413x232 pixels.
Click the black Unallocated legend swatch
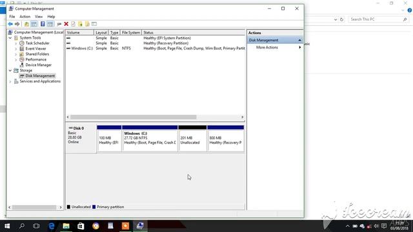tap(68, 207)
